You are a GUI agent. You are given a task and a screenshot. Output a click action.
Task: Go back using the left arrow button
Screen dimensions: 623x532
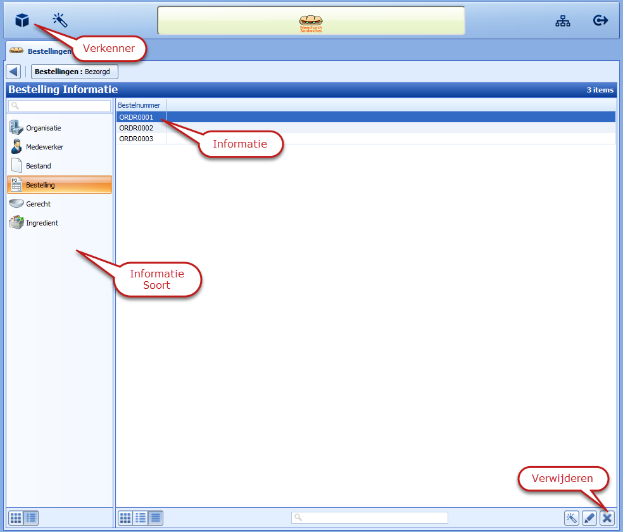click(x=13, y=72)
